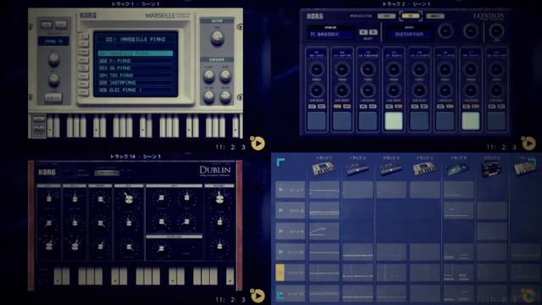Click the gold play button under the Dublin panel
The height and width of the screenshot is (305, 542).
(x=257, y=296)
